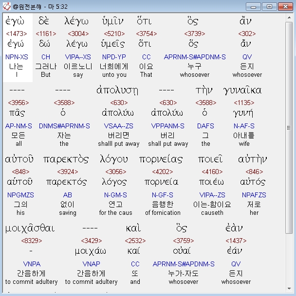Click Strong's number <4202>
The height and width of the screenshot is (296, 296).
[163, 172]
